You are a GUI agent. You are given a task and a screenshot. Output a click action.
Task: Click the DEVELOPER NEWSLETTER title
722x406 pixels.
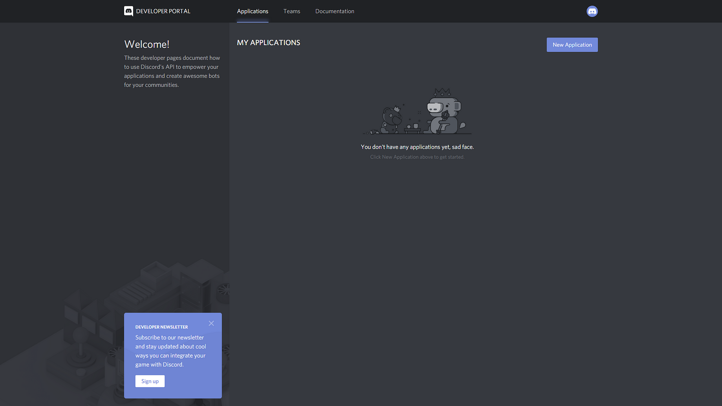[x=162, y=327]
